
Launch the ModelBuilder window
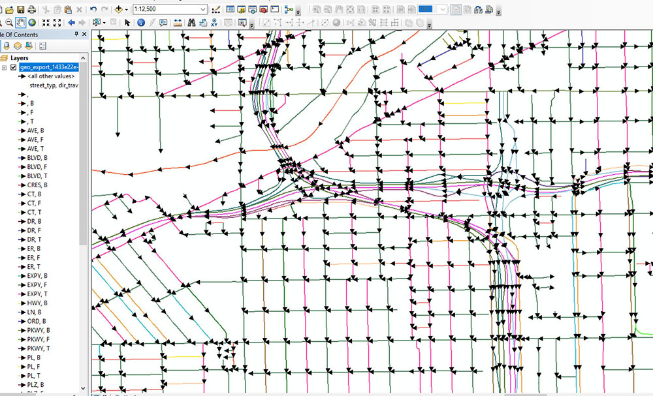[x=288, y=9]
